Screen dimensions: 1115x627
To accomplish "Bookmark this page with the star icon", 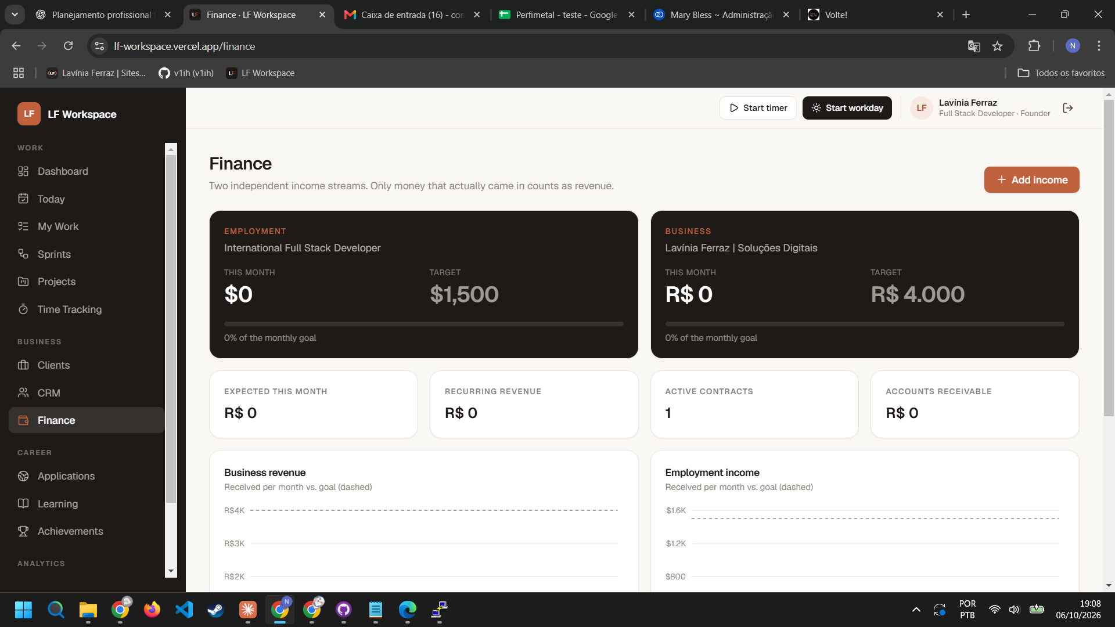I will [x=997, y=46].
